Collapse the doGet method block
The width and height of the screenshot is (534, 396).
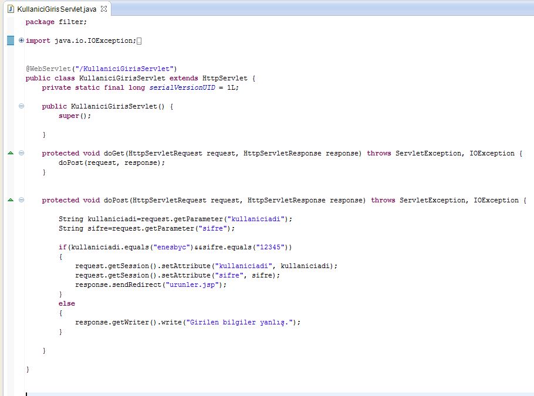click(22, 153)
